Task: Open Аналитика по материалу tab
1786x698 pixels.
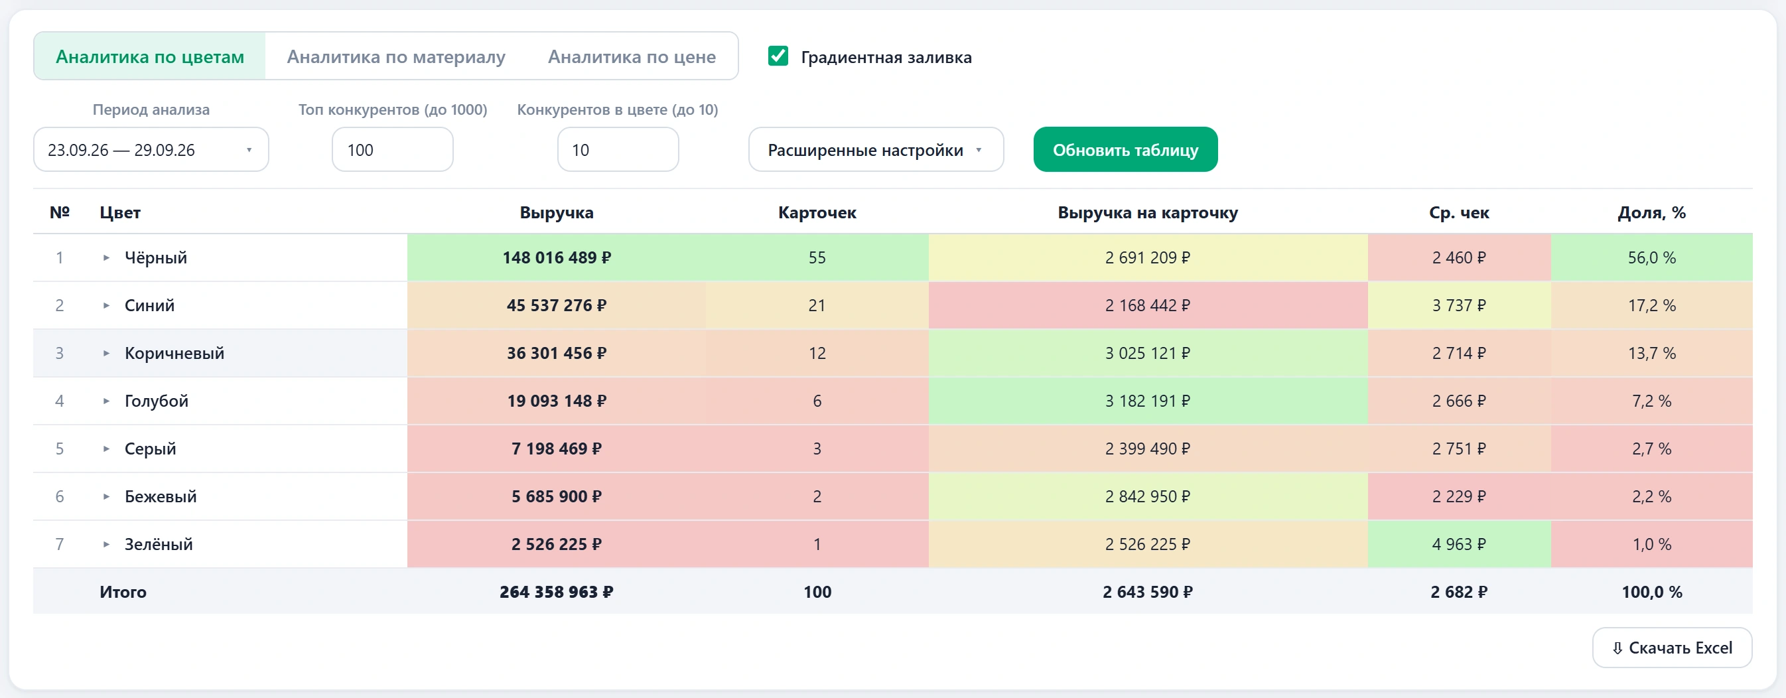Action: point(396,56)
